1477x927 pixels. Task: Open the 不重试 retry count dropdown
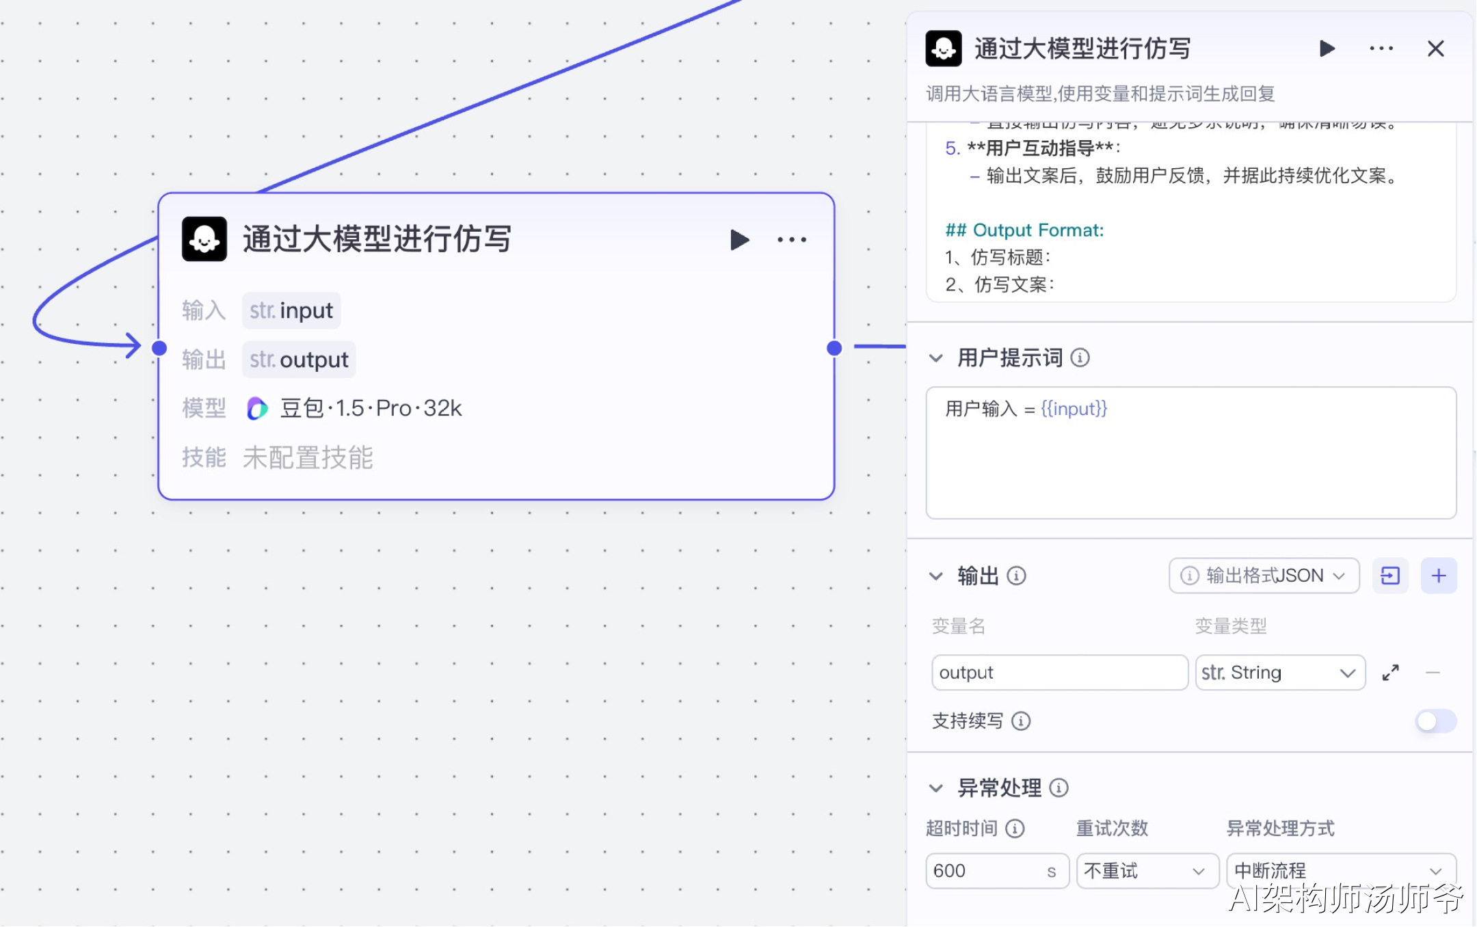1147,871
